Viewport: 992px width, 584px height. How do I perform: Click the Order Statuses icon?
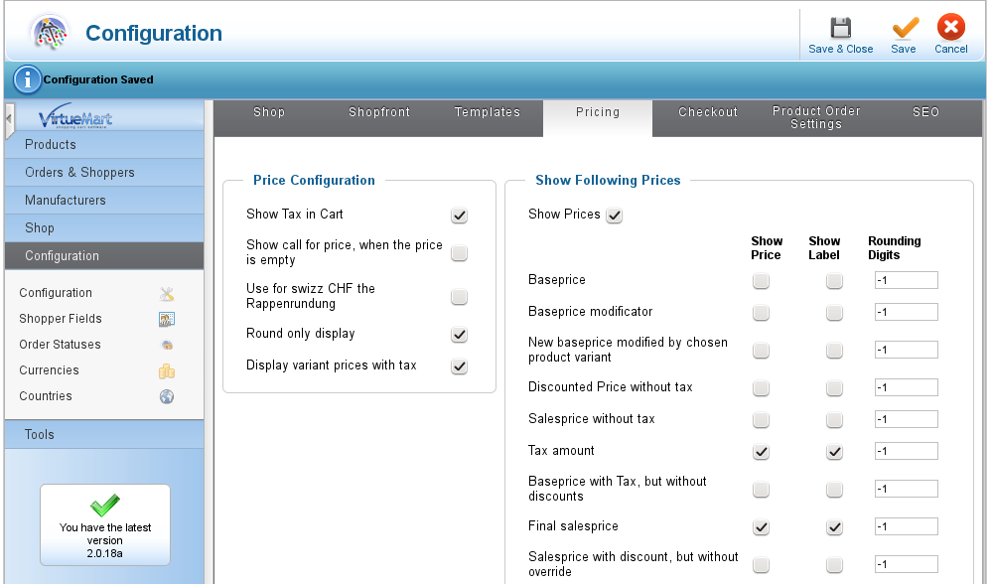pyautogui.click(x=167, y=345)
